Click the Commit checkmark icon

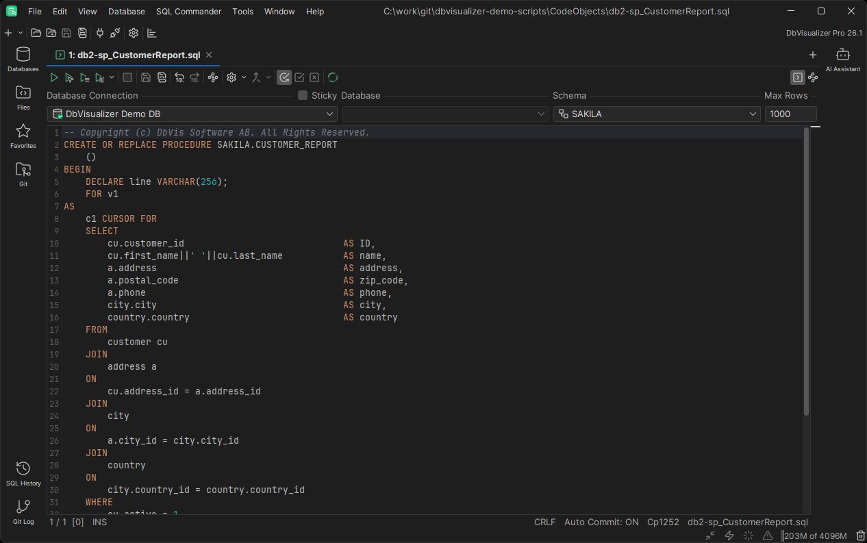click(299, 77)
